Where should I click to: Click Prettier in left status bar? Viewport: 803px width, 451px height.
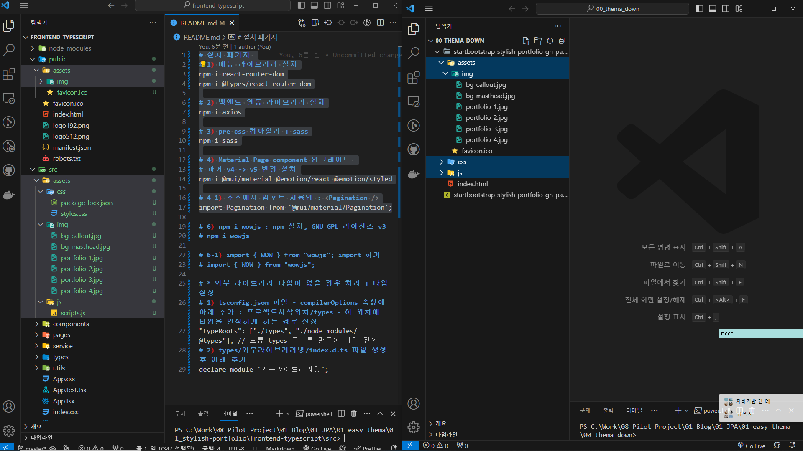point(368,448)
